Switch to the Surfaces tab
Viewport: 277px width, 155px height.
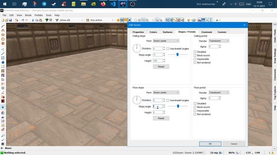click(x=167, y=32)
